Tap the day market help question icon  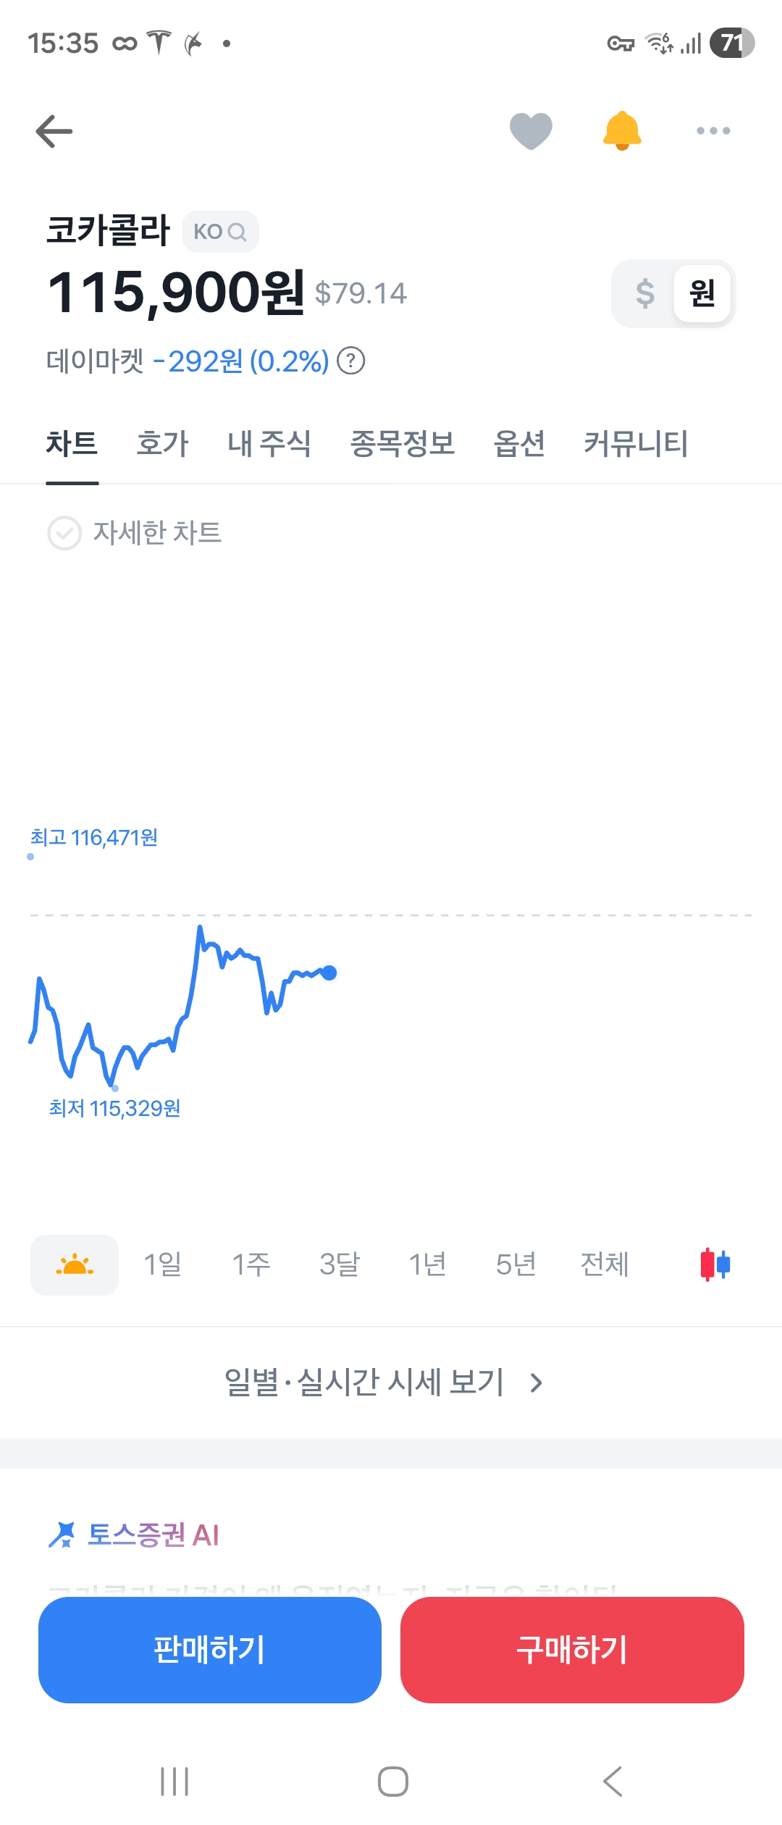[x=351, y=361]
